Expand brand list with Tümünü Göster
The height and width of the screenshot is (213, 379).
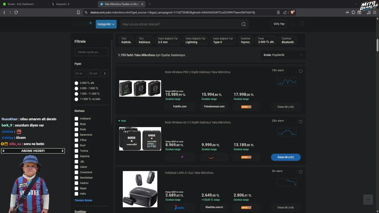click(83, 200)
